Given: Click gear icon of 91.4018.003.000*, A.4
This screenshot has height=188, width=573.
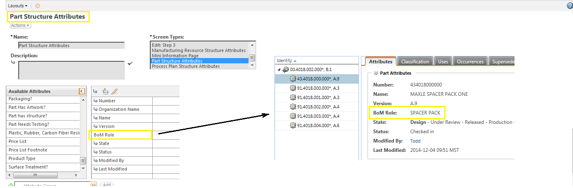Looking at the screenshot, I should pyautogui.click(x=293, y=116).
